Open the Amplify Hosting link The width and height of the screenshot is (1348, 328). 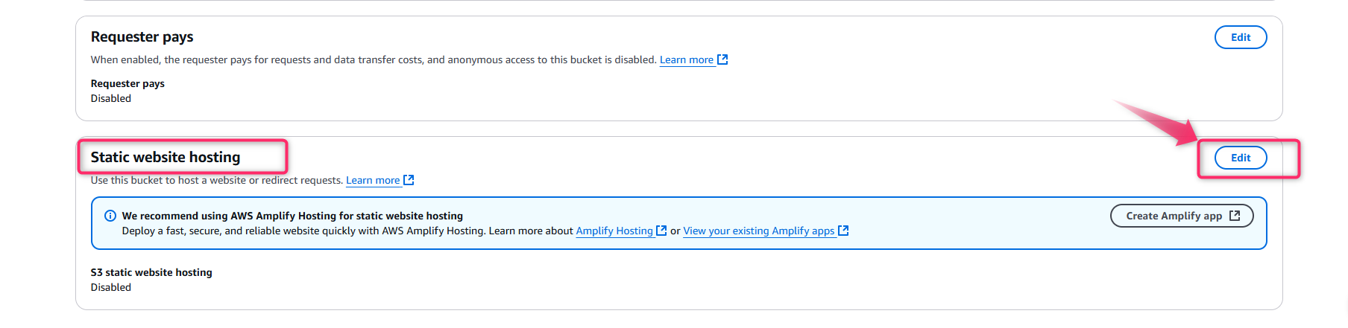click(x=614, y=231)
